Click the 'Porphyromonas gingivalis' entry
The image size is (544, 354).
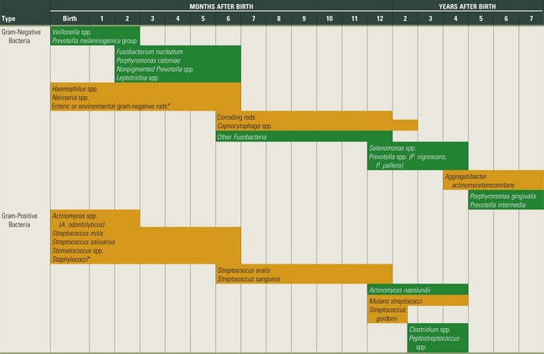[503, 196]
